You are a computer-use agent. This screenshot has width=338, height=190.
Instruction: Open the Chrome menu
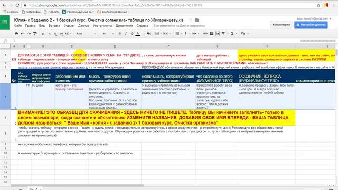click(334, 5)
